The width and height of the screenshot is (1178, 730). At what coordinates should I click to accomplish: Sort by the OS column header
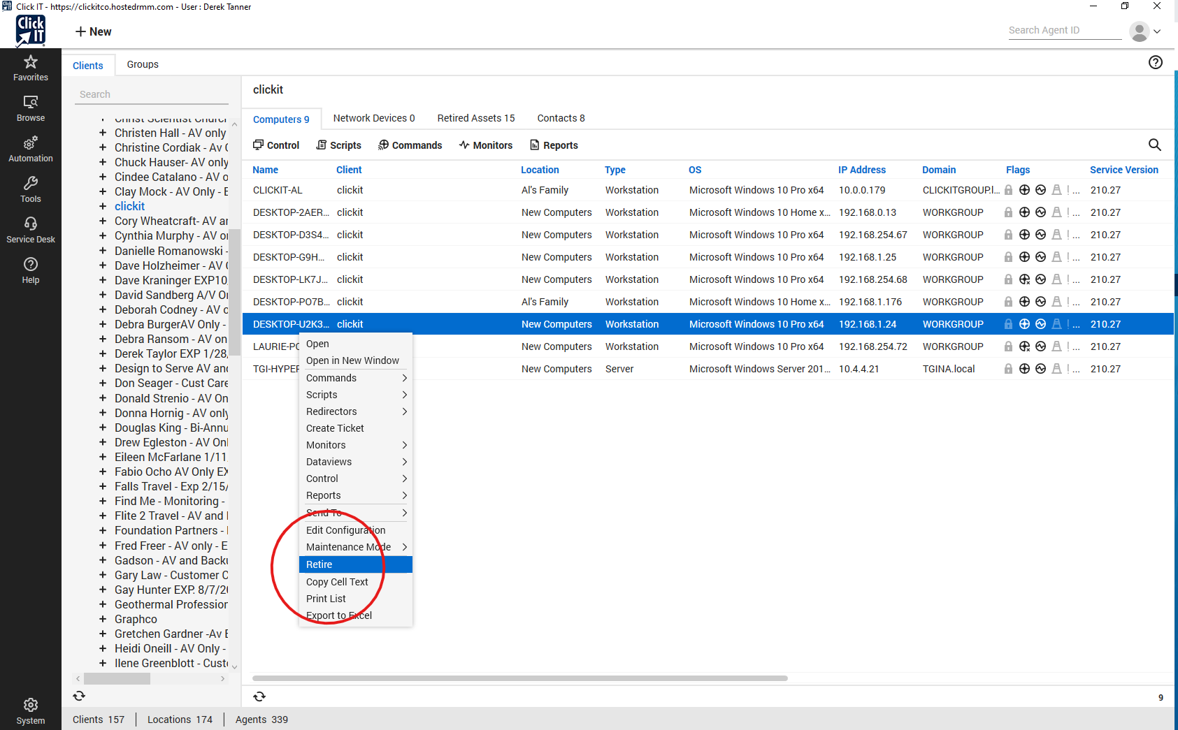tap(695, 170)
